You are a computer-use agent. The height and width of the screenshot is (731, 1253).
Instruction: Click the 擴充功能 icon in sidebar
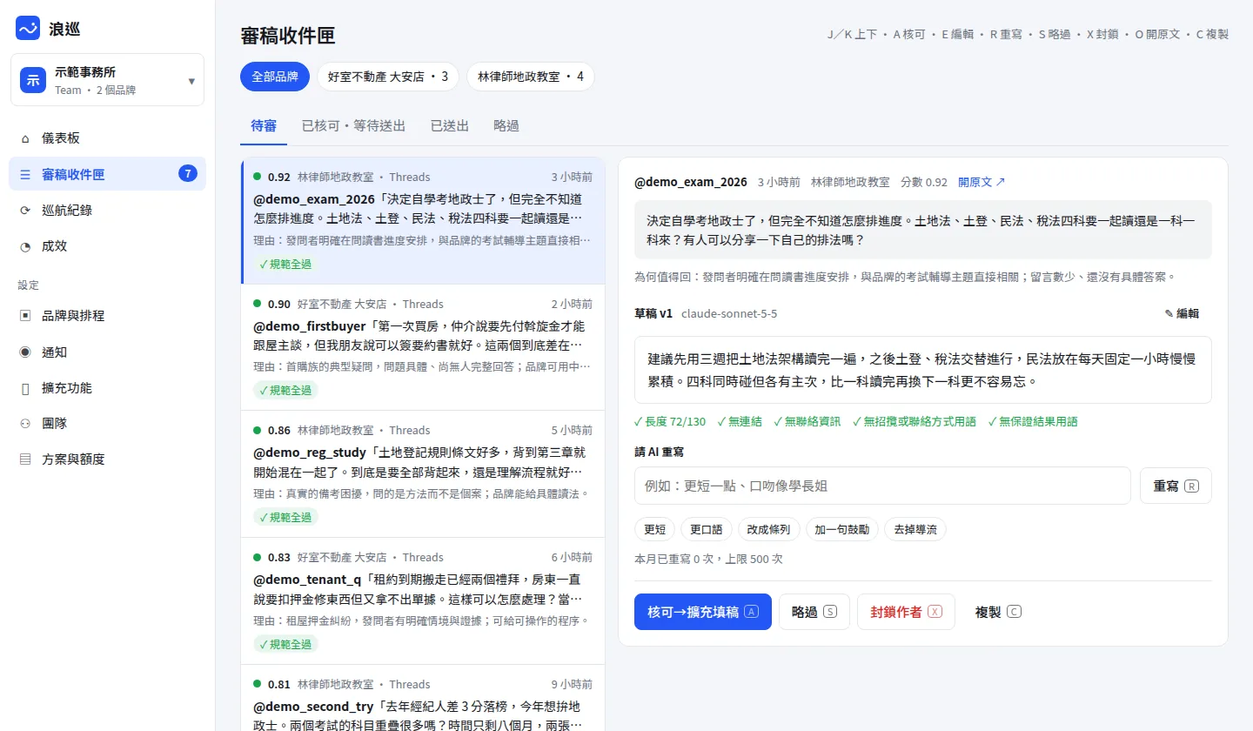[x=24, y=388]
